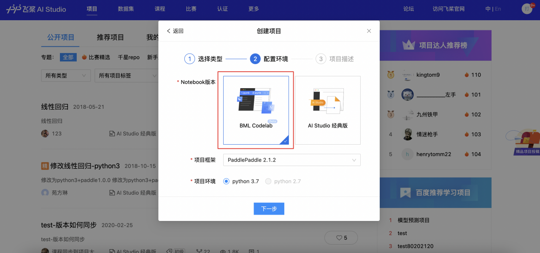540x253 pixels.
Task: Click the crown icon on 项目达人推荐榜
Action: tap(408, 45)
